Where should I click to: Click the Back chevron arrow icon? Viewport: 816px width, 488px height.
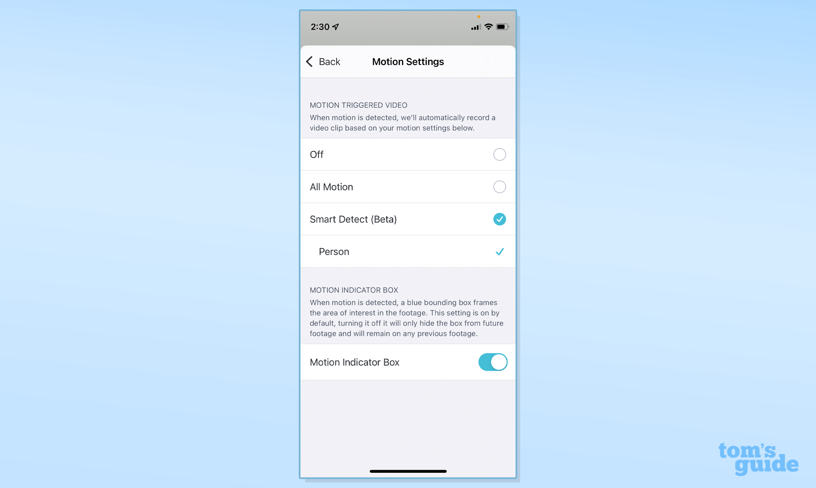(x=310, y=61)
